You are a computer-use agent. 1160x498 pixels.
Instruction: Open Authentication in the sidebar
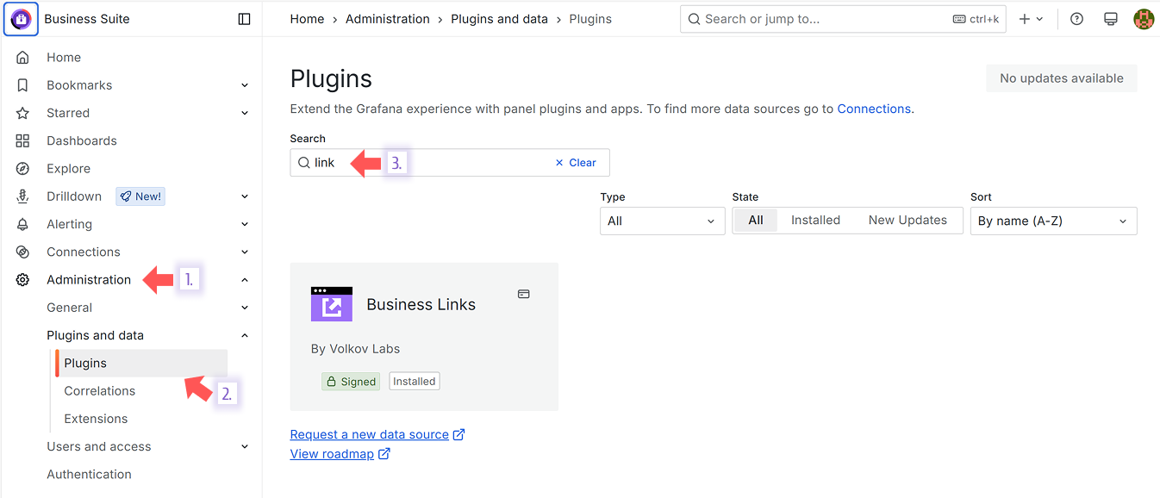90,474
